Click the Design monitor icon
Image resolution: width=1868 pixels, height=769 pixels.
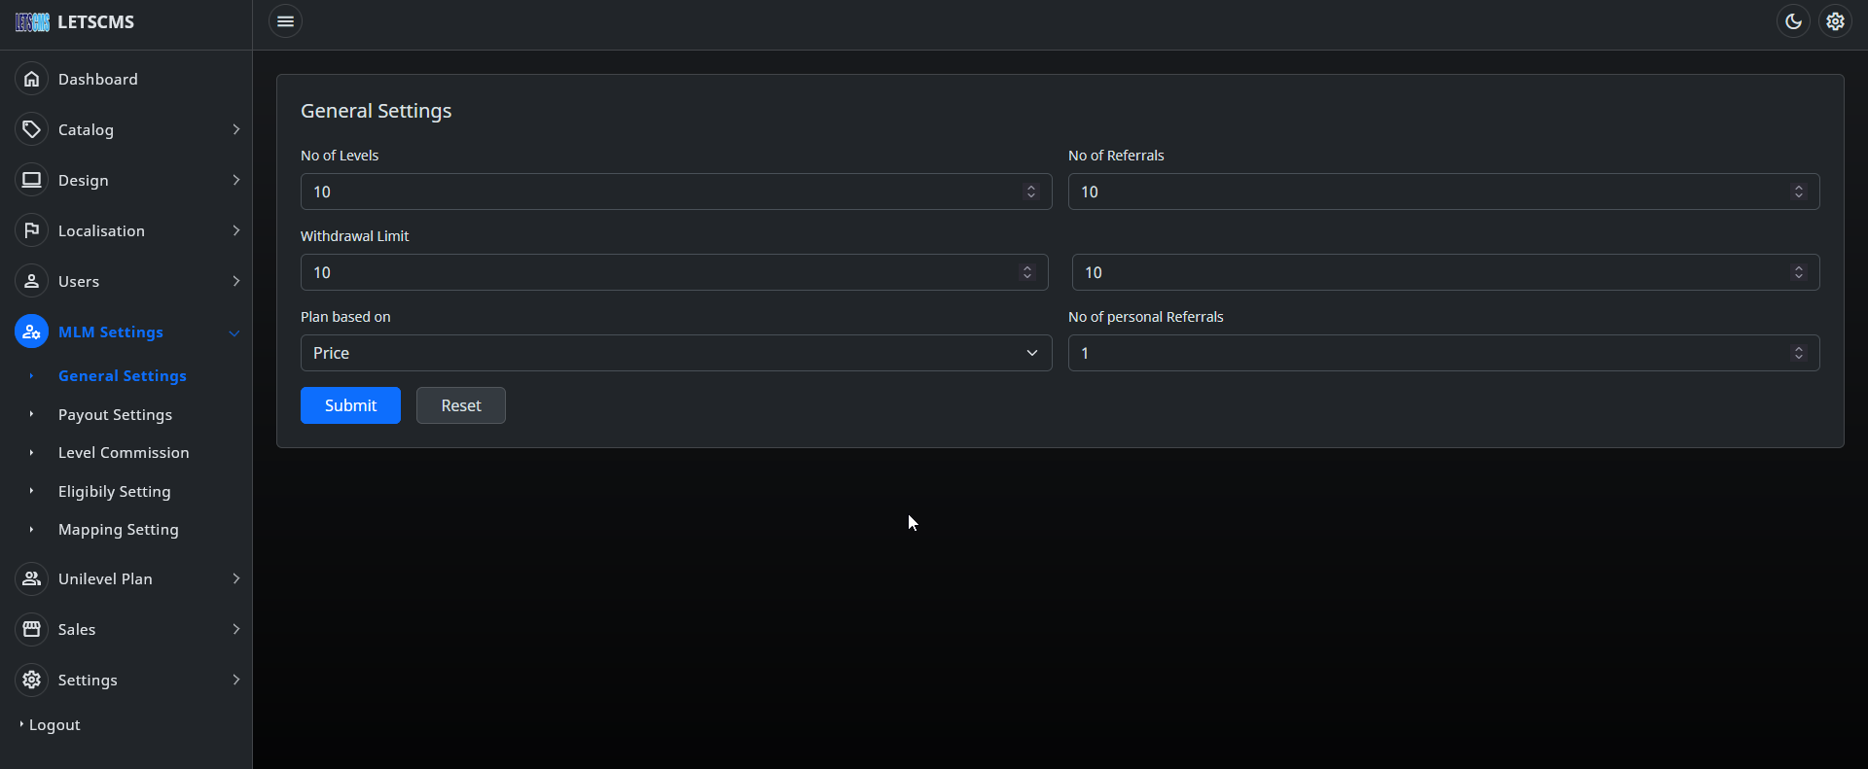coord(31,180)
